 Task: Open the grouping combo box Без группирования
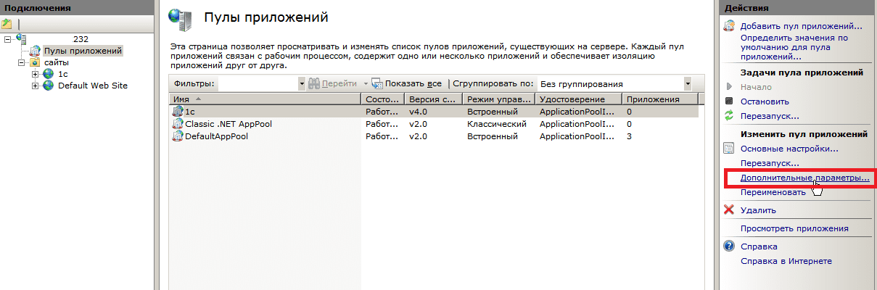614,83
